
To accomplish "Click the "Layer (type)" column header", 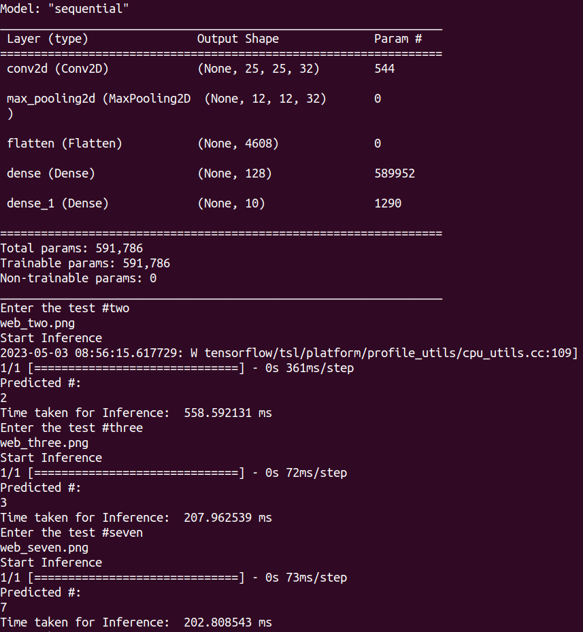I will 48,39.
